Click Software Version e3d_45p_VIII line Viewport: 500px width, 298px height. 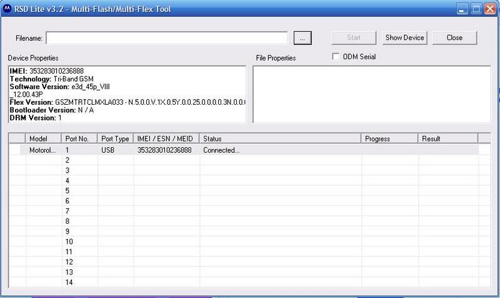click(59, 87)
